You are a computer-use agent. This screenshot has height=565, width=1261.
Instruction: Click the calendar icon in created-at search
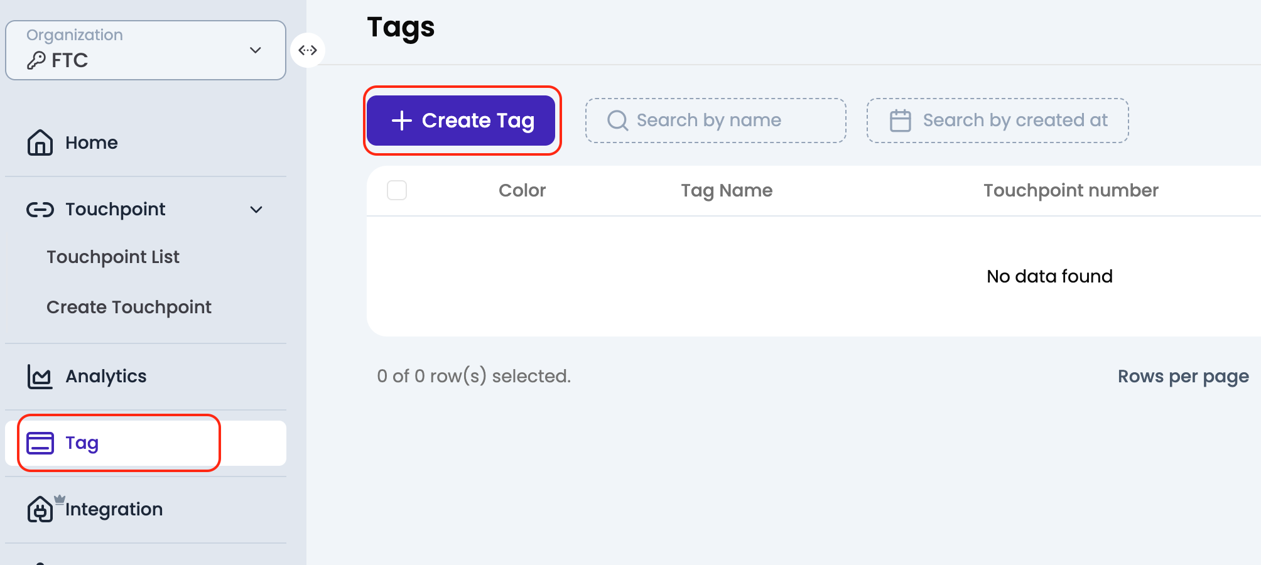[x=901, y=120]
